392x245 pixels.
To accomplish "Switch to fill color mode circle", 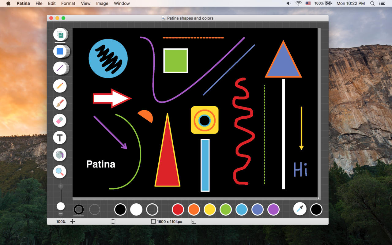I will (95, 209).
